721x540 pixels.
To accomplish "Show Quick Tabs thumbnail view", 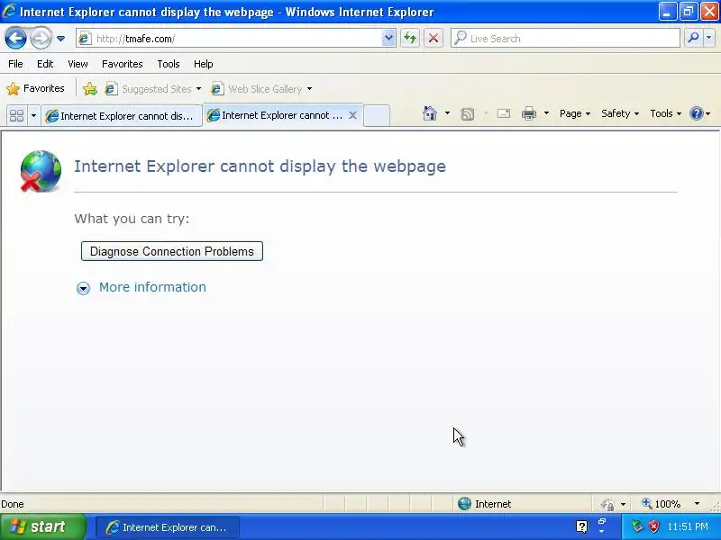I will point(16,115).
